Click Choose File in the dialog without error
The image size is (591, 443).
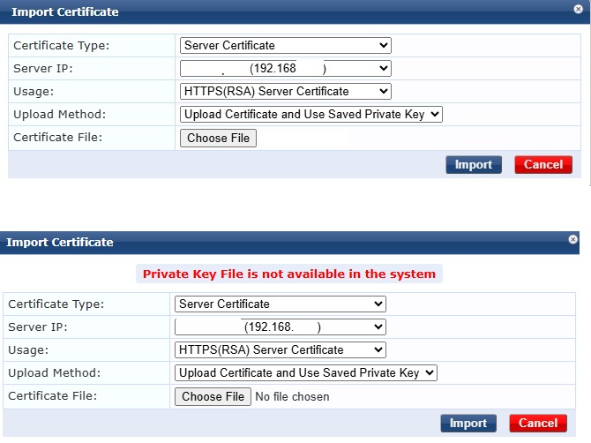click(x=219, y=138)
